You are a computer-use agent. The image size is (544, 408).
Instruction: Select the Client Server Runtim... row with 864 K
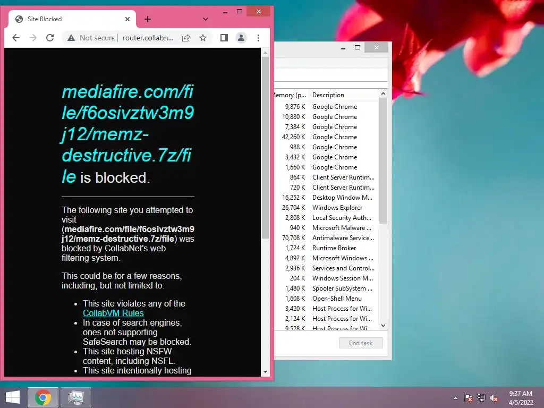pos(327,177)
